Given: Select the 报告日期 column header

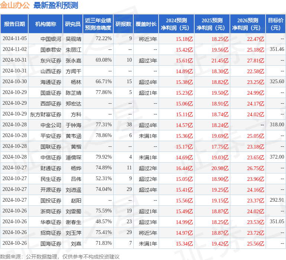Looking at the screenshot, I should (x=14, y=24).
